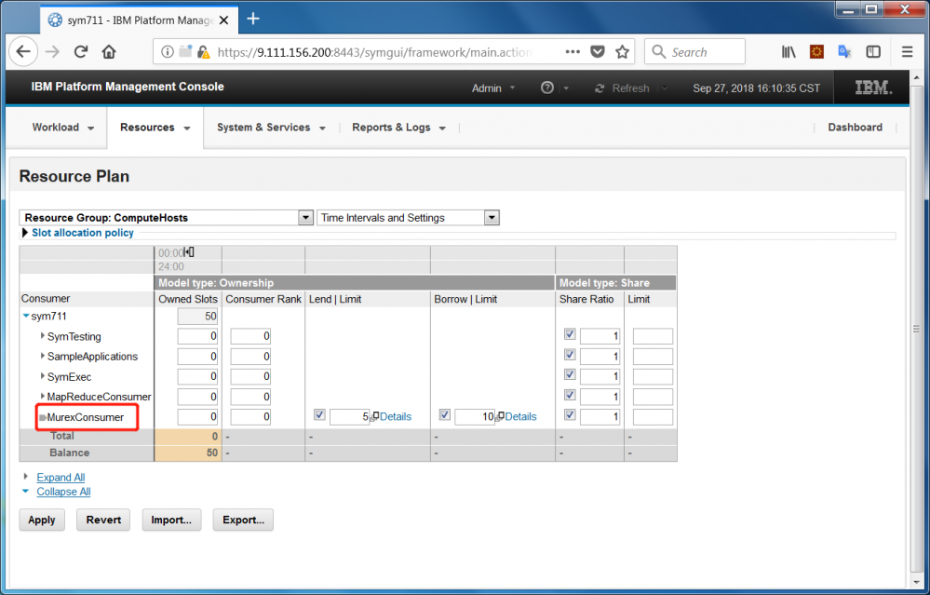Open the Reports & Logs menu
Image resolution: width=930 pixels, height=595 pixels.
398,128
